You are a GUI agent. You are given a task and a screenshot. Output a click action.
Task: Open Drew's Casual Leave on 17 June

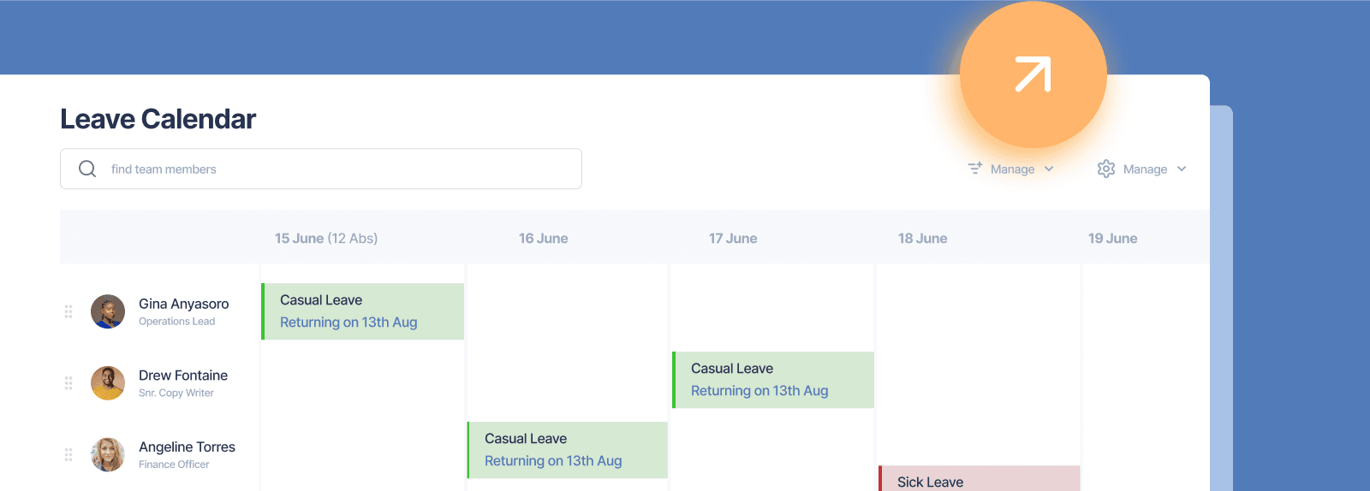[773, 380]
